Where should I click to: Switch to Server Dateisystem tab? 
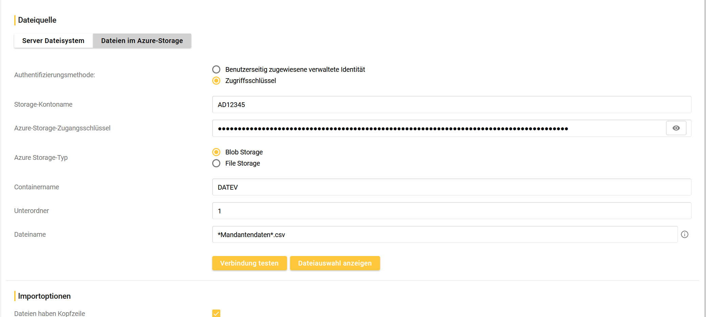[x=53, y=41]
